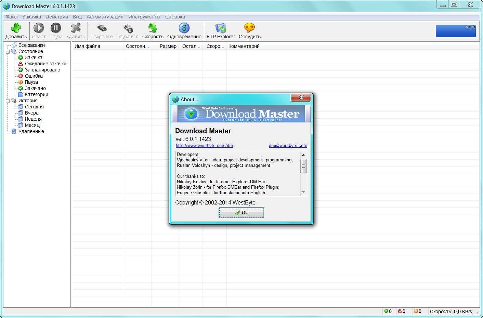The height and width of the screenshot is (318, 483).
Task: Collapse the История tree node
Action: (8, 101)
